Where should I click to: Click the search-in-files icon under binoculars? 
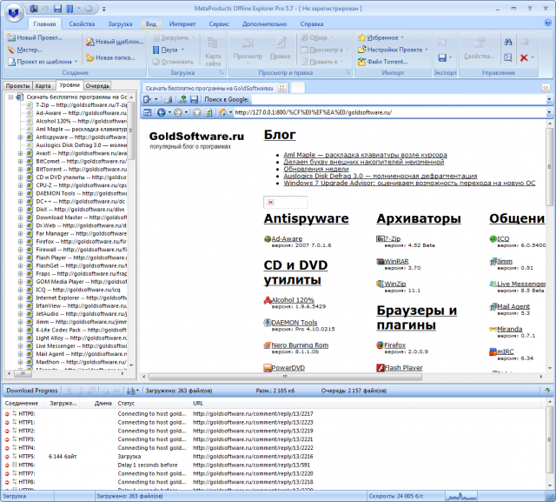(x=507, y=57)
